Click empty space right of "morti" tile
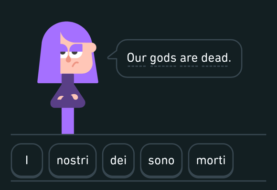The height and width of the screenshot is (190, 277). [x=250, y=160]
